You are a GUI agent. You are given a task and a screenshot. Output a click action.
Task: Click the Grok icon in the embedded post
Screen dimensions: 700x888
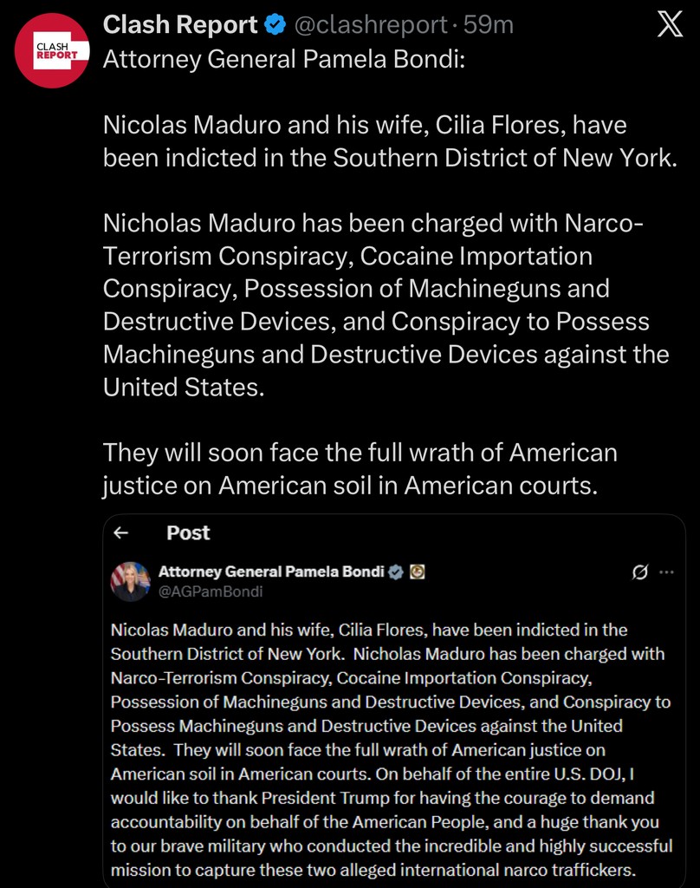click(x=641, y=572)
